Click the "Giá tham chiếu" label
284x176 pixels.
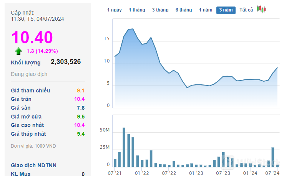click(30, 90)
